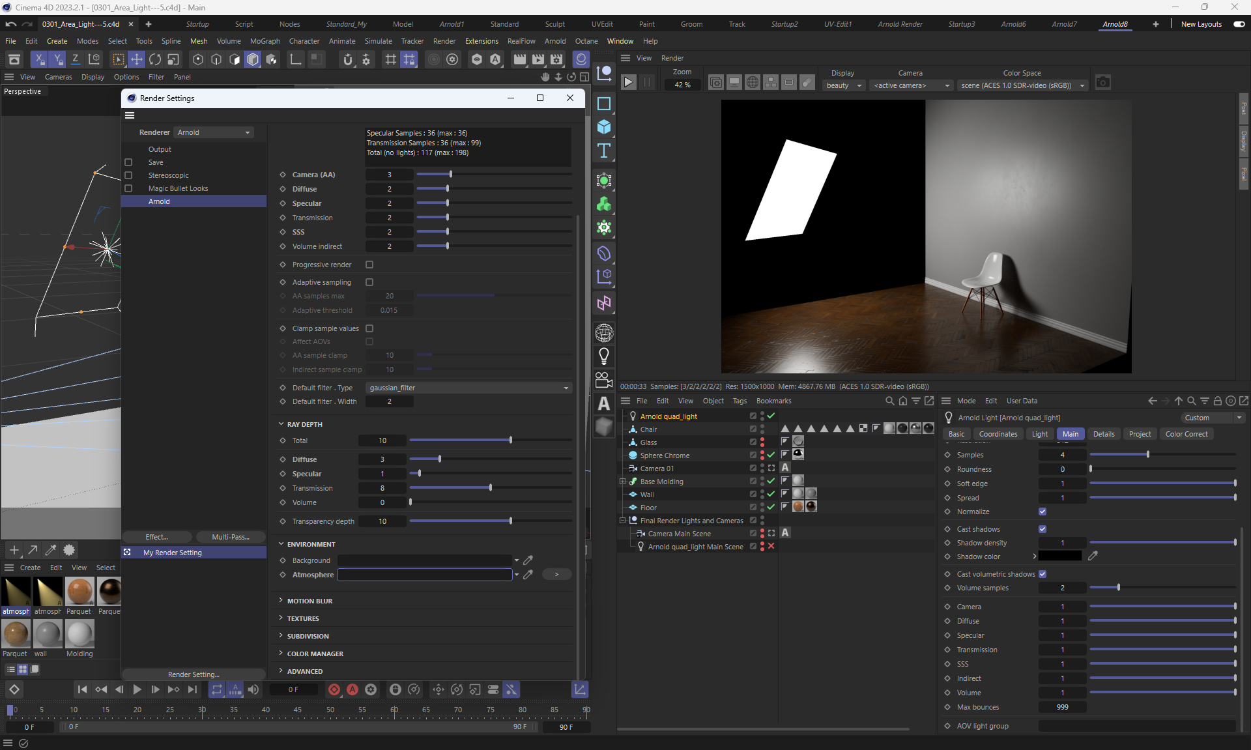Start the IPR render play button
Viewport: 1251px width, 750px height.
point(628,83)
